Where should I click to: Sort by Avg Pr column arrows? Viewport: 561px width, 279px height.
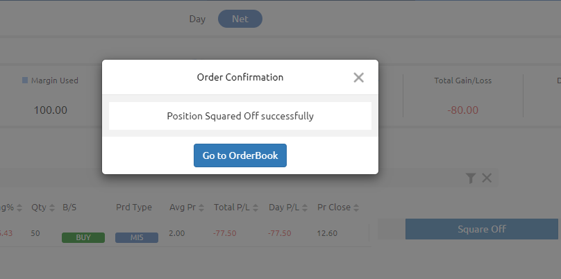(x=201, y=208)
